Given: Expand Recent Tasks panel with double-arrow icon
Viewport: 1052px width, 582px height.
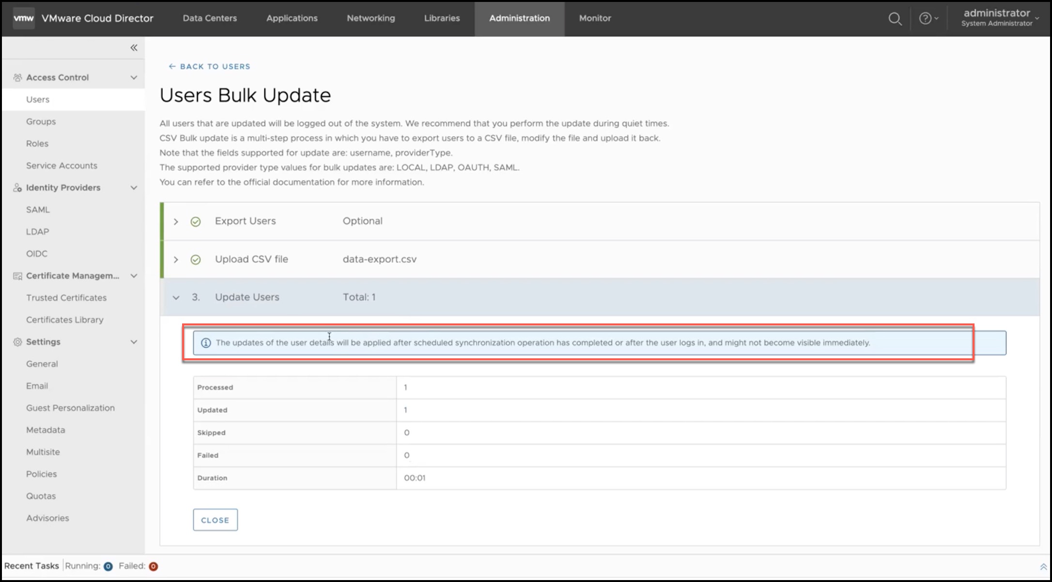Looking at the screenshot, I should pos(1043,567).
